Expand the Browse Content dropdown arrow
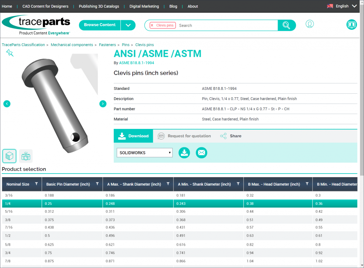 tap(128, 25)
